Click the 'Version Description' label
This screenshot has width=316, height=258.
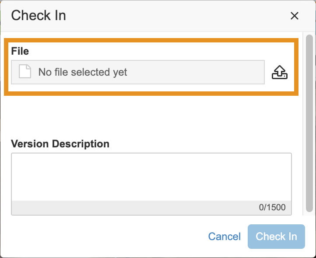click(60, 144)
